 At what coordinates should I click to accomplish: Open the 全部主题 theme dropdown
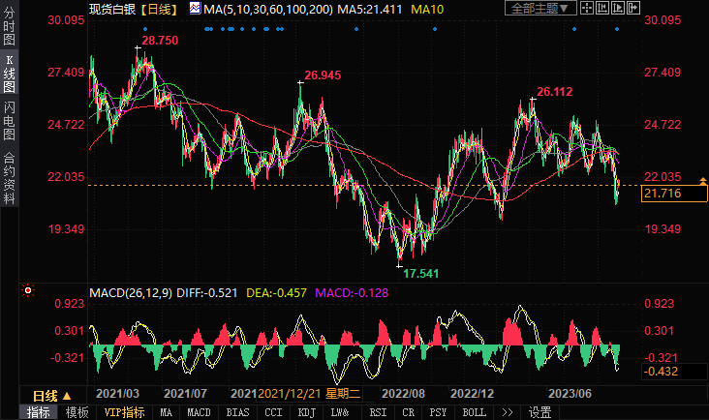[x=540, y=8]
